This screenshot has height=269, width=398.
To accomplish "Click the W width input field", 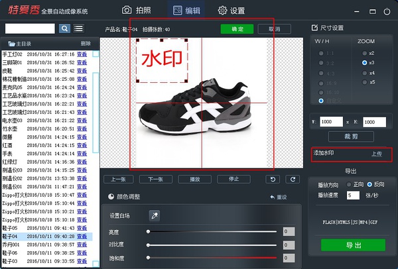I will 331,122.
